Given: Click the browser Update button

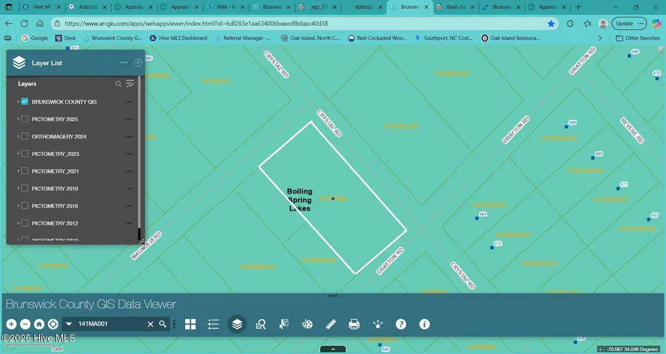Looking at the screenshot, I should (x=629, y=23).
